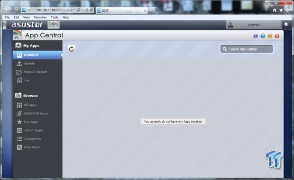Click the purple help icon in title bar

click(x=256, y=36)
